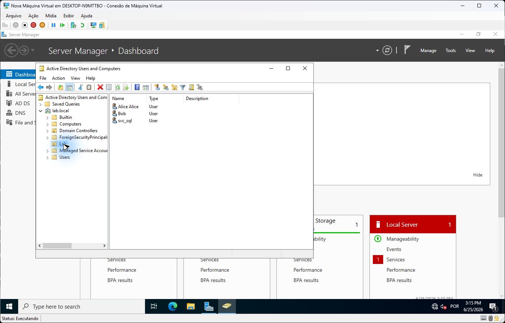This screenshot has height=323, width=505.
Task: Open Properties from the ADUC toolbar
Action: point(109,87)
